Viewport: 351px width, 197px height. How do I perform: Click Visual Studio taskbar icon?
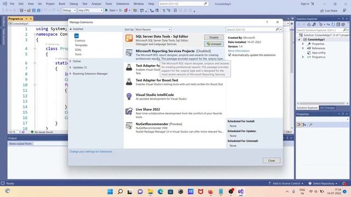pyautogui.click(x=241, y=192)
